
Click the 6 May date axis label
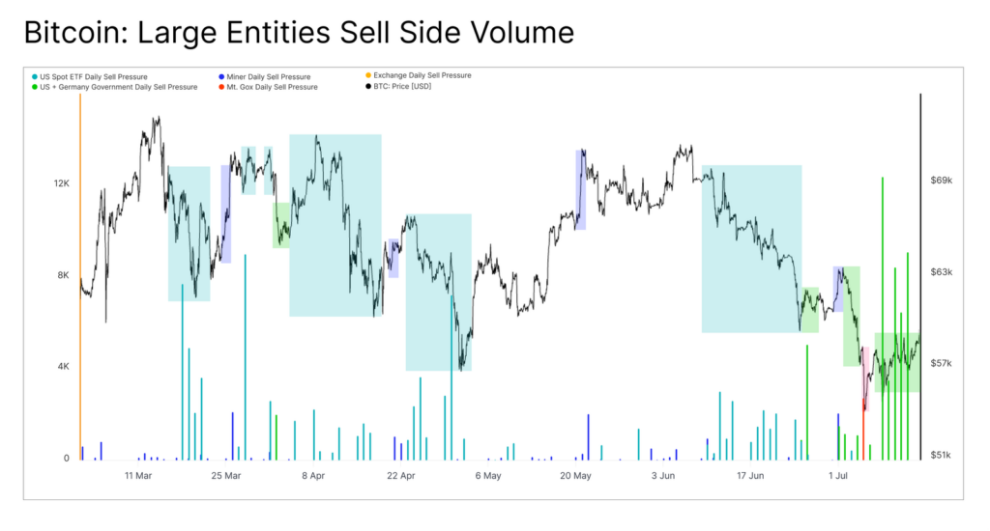[x=488, y=476]
